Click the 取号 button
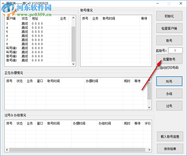This screenshot has width=187, height=156. click(x=169, y=40)
